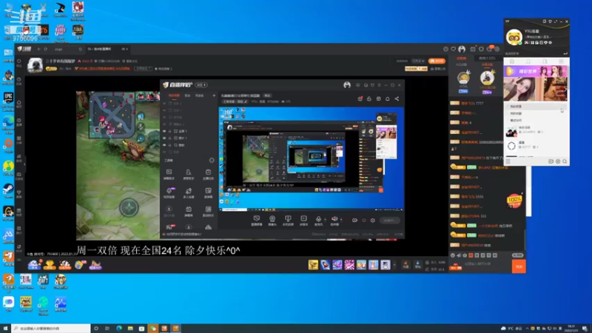Lock the second active source layer

pyautogui.click(x=170, y=138)
